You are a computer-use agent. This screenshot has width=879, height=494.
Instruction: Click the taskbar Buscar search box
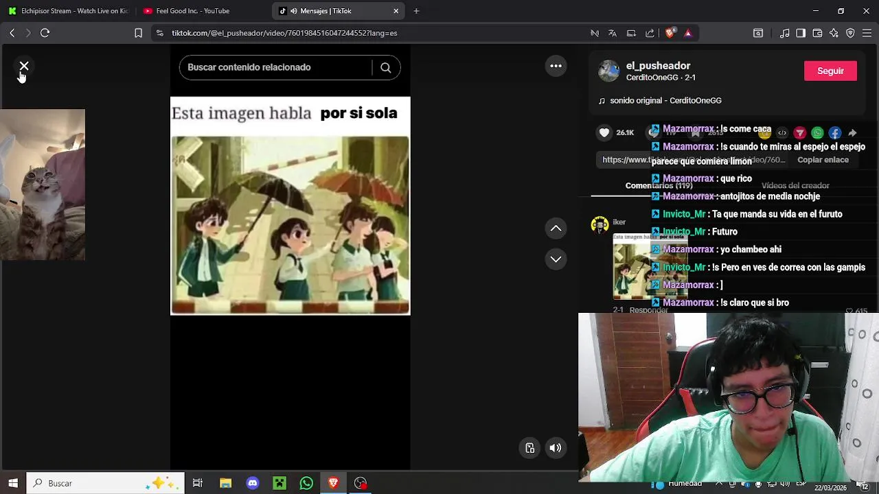point(105,483)
